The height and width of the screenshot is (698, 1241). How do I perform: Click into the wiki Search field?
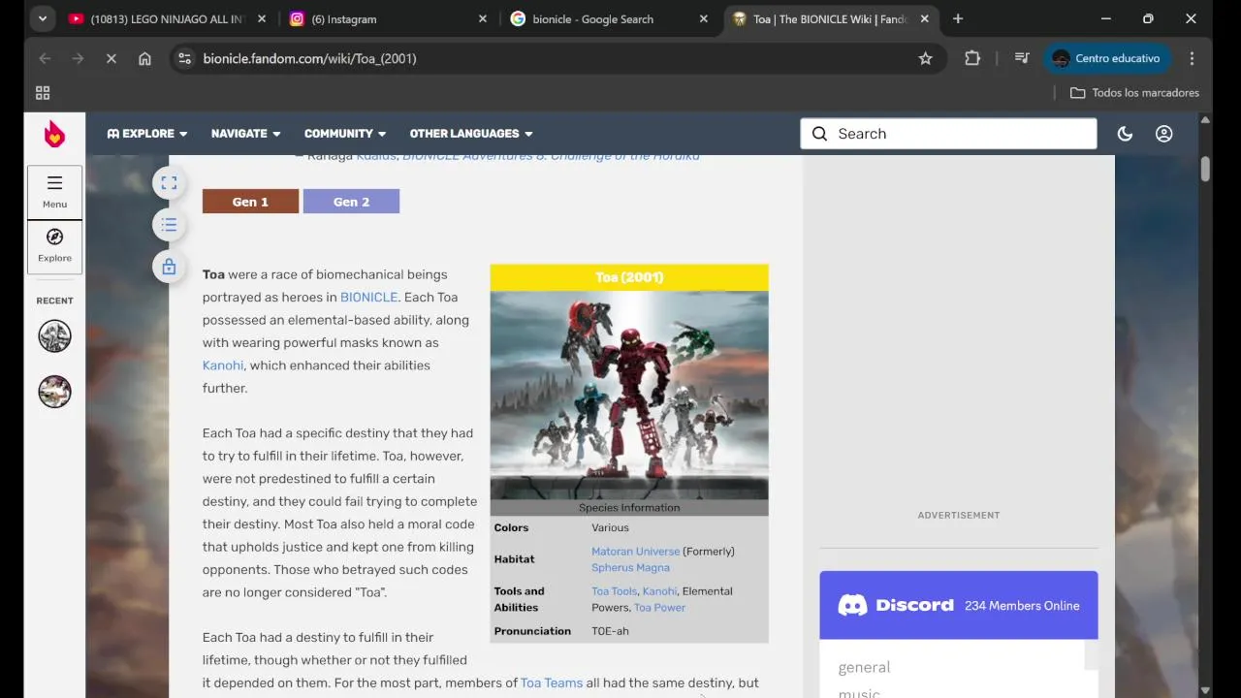(x=948, y=134)
